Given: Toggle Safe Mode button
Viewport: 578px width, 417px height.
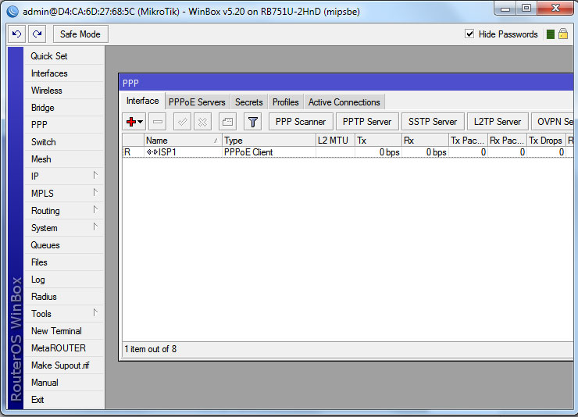Looking at the screenshot, I should [x=80, y=34].
